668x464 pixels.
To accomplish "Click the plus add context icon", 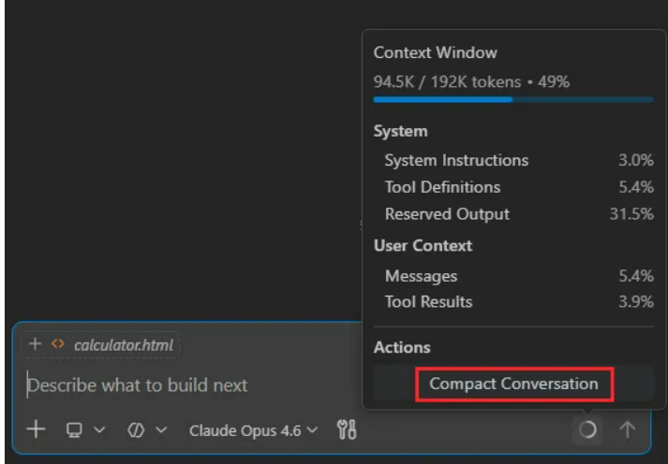I will click(x=36, y=429).
